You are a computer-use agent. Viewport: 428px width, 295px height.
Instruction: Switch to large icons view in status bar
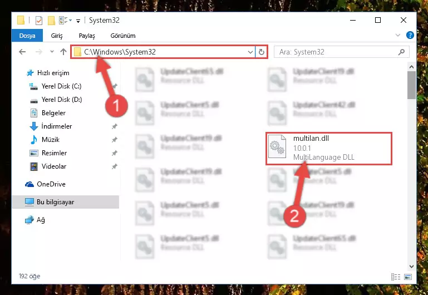tap(408, 277)
